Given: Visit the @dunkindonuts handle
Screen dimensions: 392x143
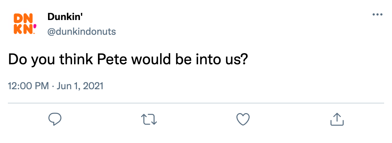Looking at the screenshot, I should coord(82,31).
